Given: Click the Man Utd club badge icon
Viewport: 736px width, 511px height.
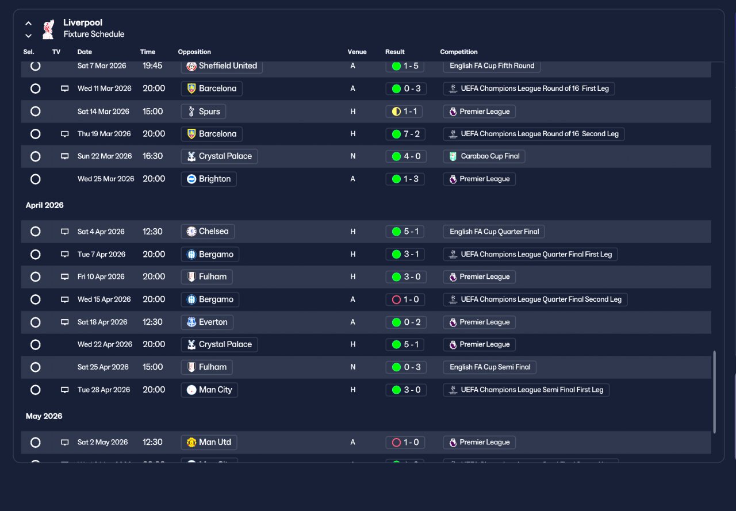Looking at the screenshot, I should [x=192, y=443].
